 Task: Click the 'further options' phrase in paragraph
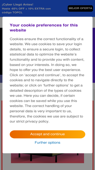click(x=56, y=85)
